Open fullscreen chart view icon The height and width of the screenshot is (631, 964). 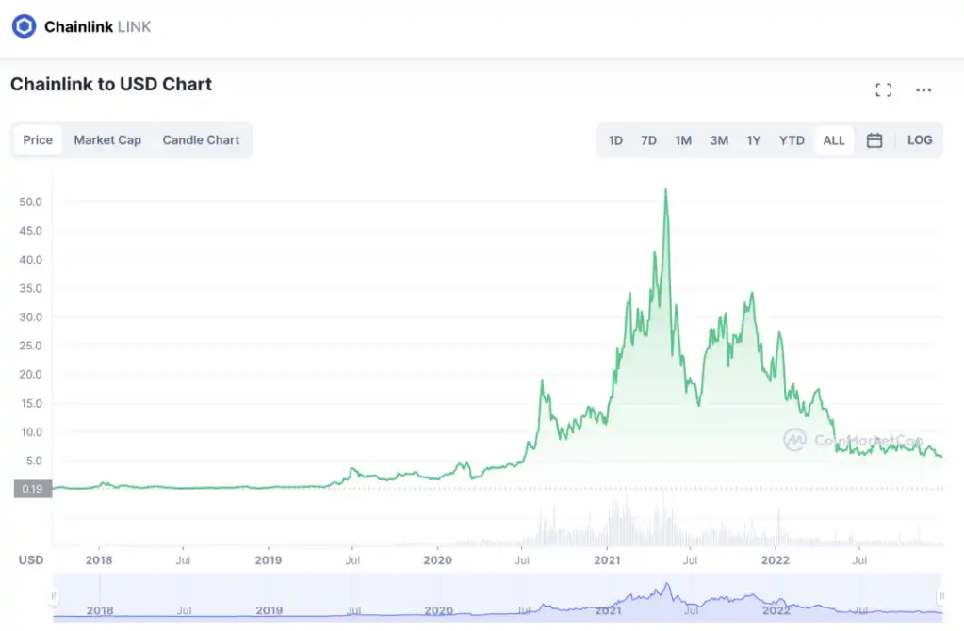pos(883,90)
